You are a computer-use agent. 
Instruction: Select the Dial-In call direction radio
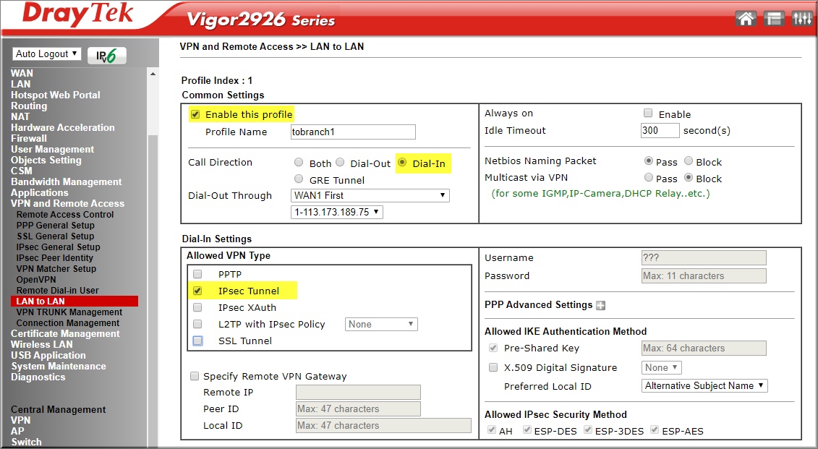[401, 163]
